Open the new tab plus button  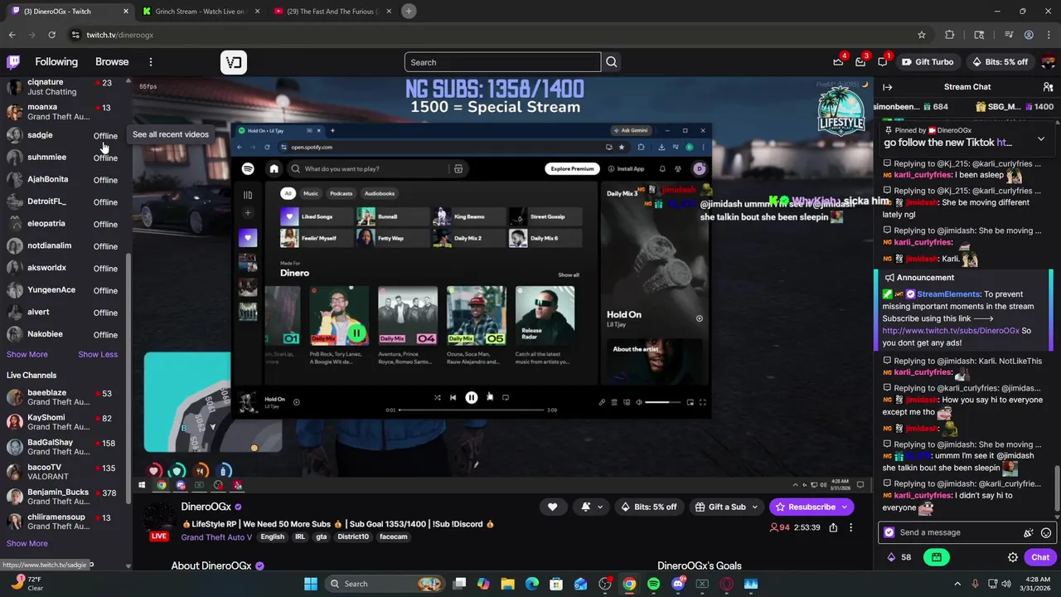[x=409, y=12]
